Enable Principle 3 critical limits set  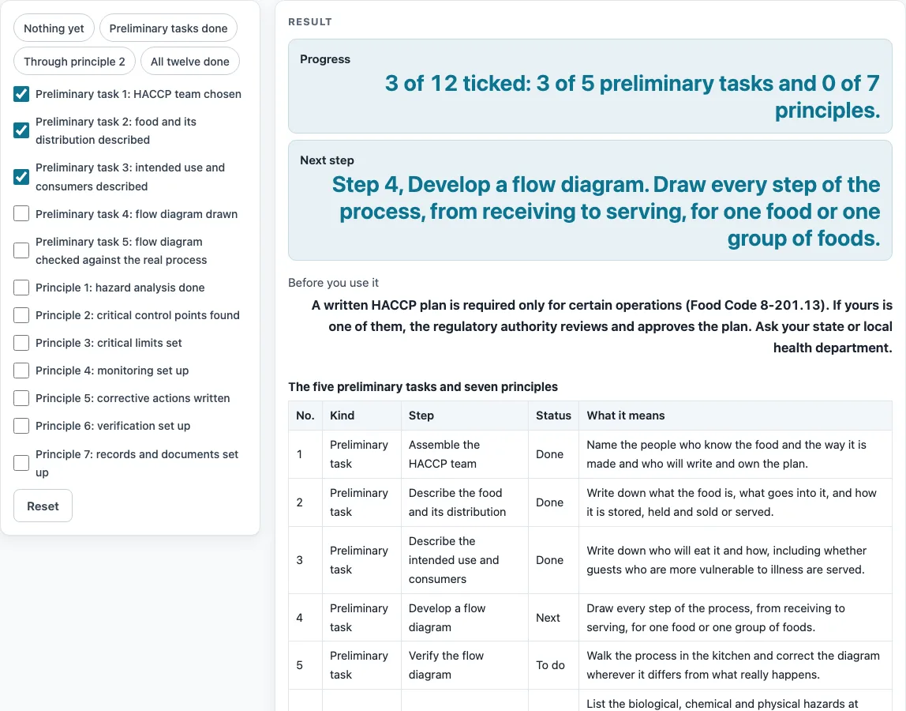[x=21, y=343]
